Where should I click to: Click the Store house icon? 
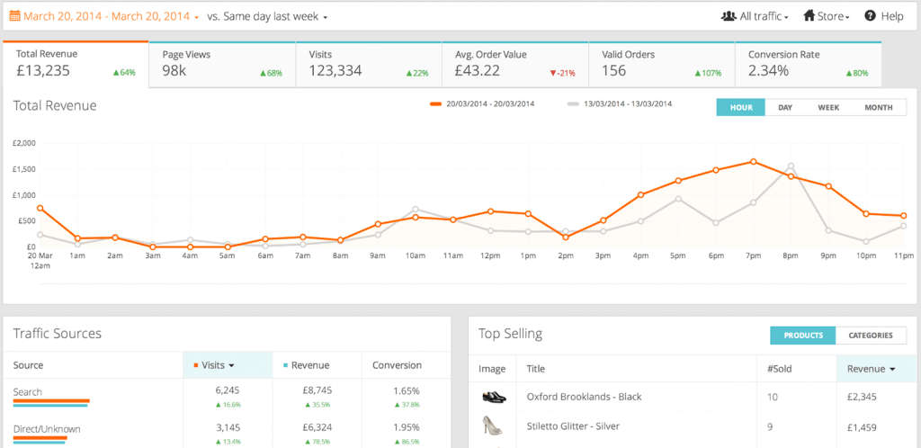809,16
